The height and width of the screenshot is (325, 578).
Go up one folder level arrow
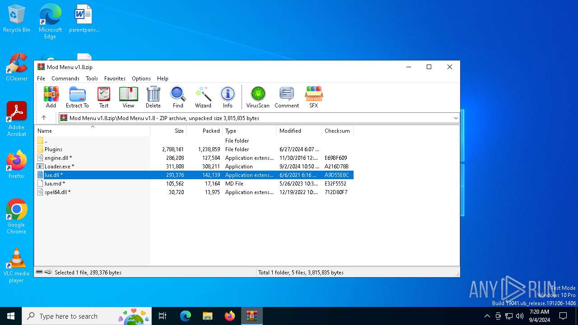pyautogui.click(x=44, y=118)
